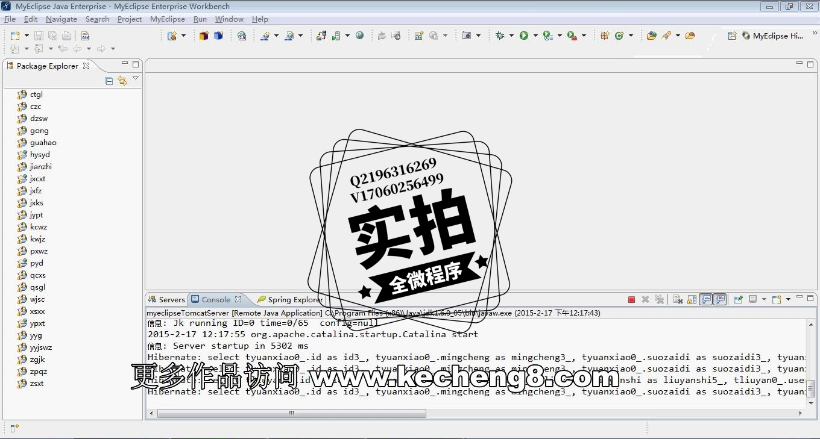Click the 2.0 web toolbar icon
This screenshot has width=820, height=439.
242,36
